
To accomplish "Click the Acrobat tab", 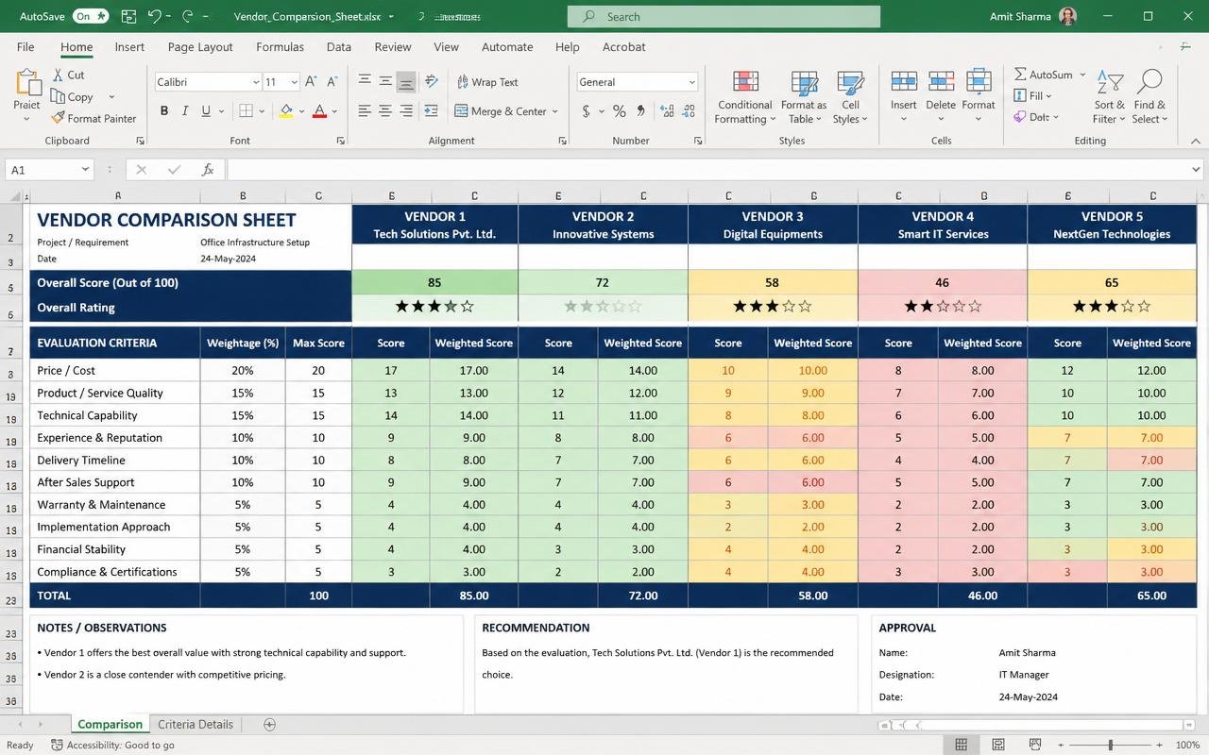I will click(x=624, y=46).
